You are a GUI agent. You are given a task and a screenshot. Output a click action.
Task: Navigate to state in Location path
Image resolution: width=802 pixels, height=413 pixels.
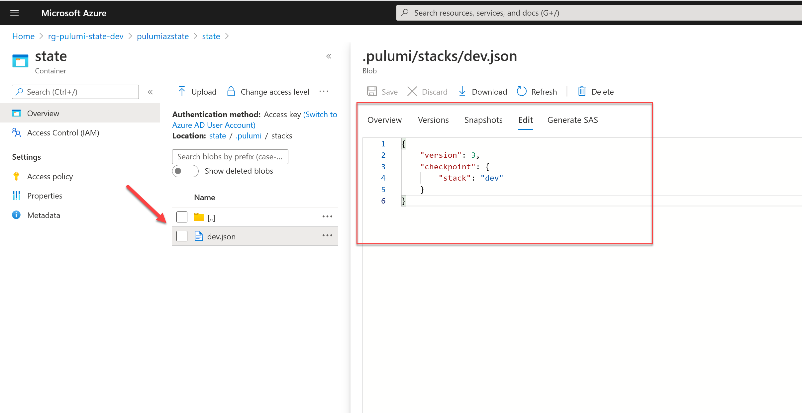218,136
